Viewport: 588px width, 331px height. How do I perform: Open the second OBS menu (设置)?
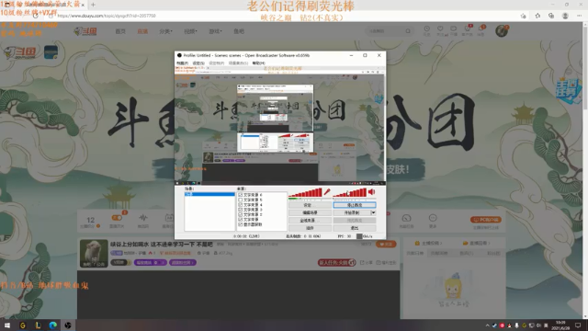(198, 63)
